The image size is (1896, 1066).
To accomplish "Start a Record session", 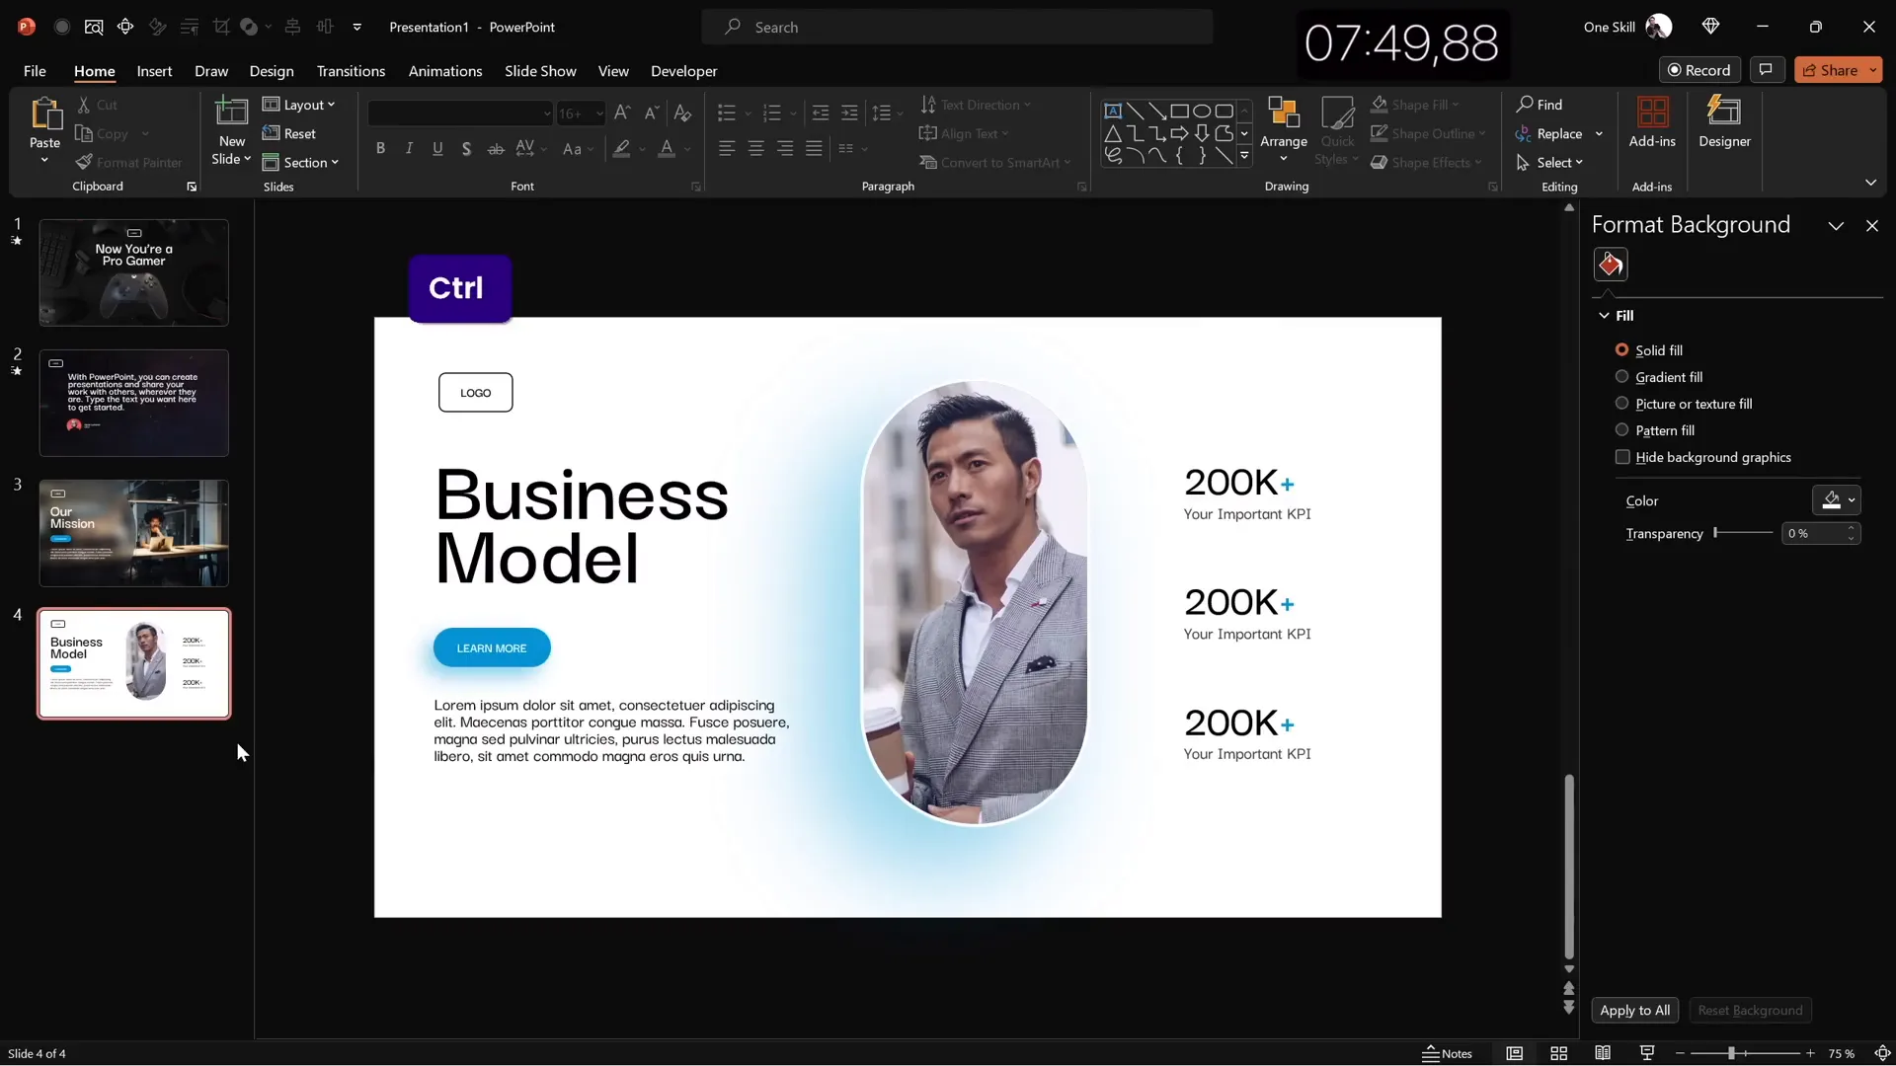I will 1700,69.
